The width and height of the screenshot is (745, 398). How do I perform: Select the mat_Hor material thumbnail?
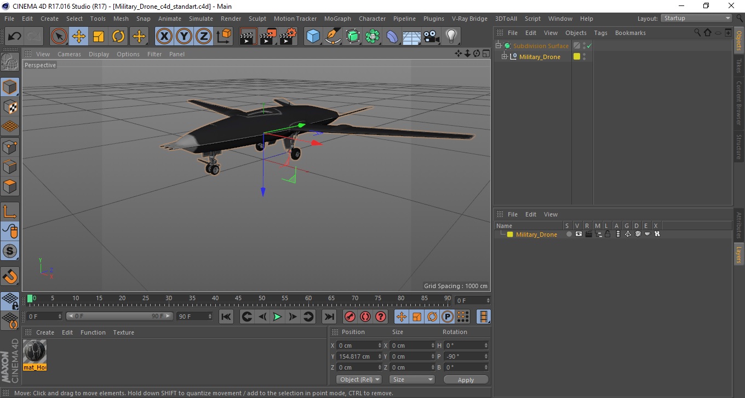(x=35, y=355)
